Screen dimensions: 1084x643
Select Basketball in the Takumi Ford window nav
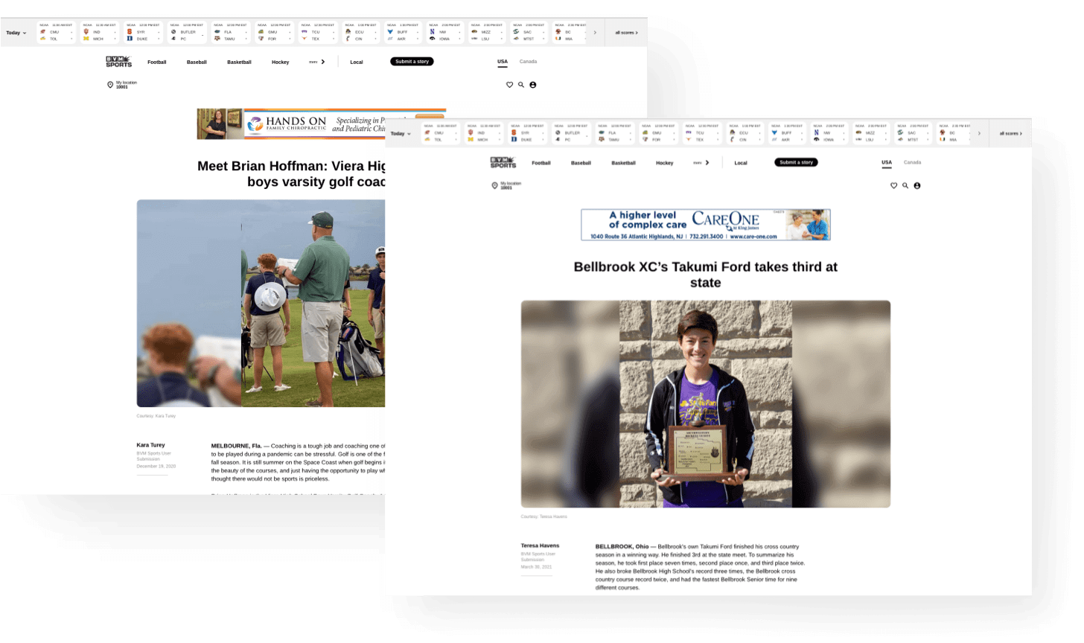click(x=623, y=163)
